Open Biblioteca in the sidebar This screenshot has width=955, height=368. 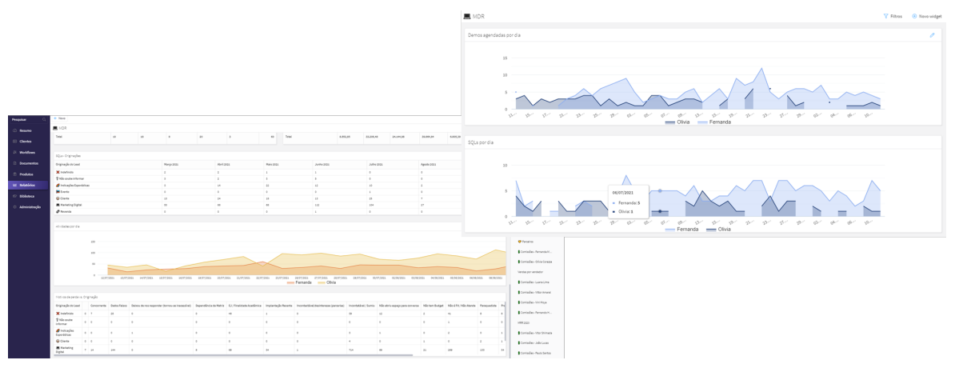(27, 196)
